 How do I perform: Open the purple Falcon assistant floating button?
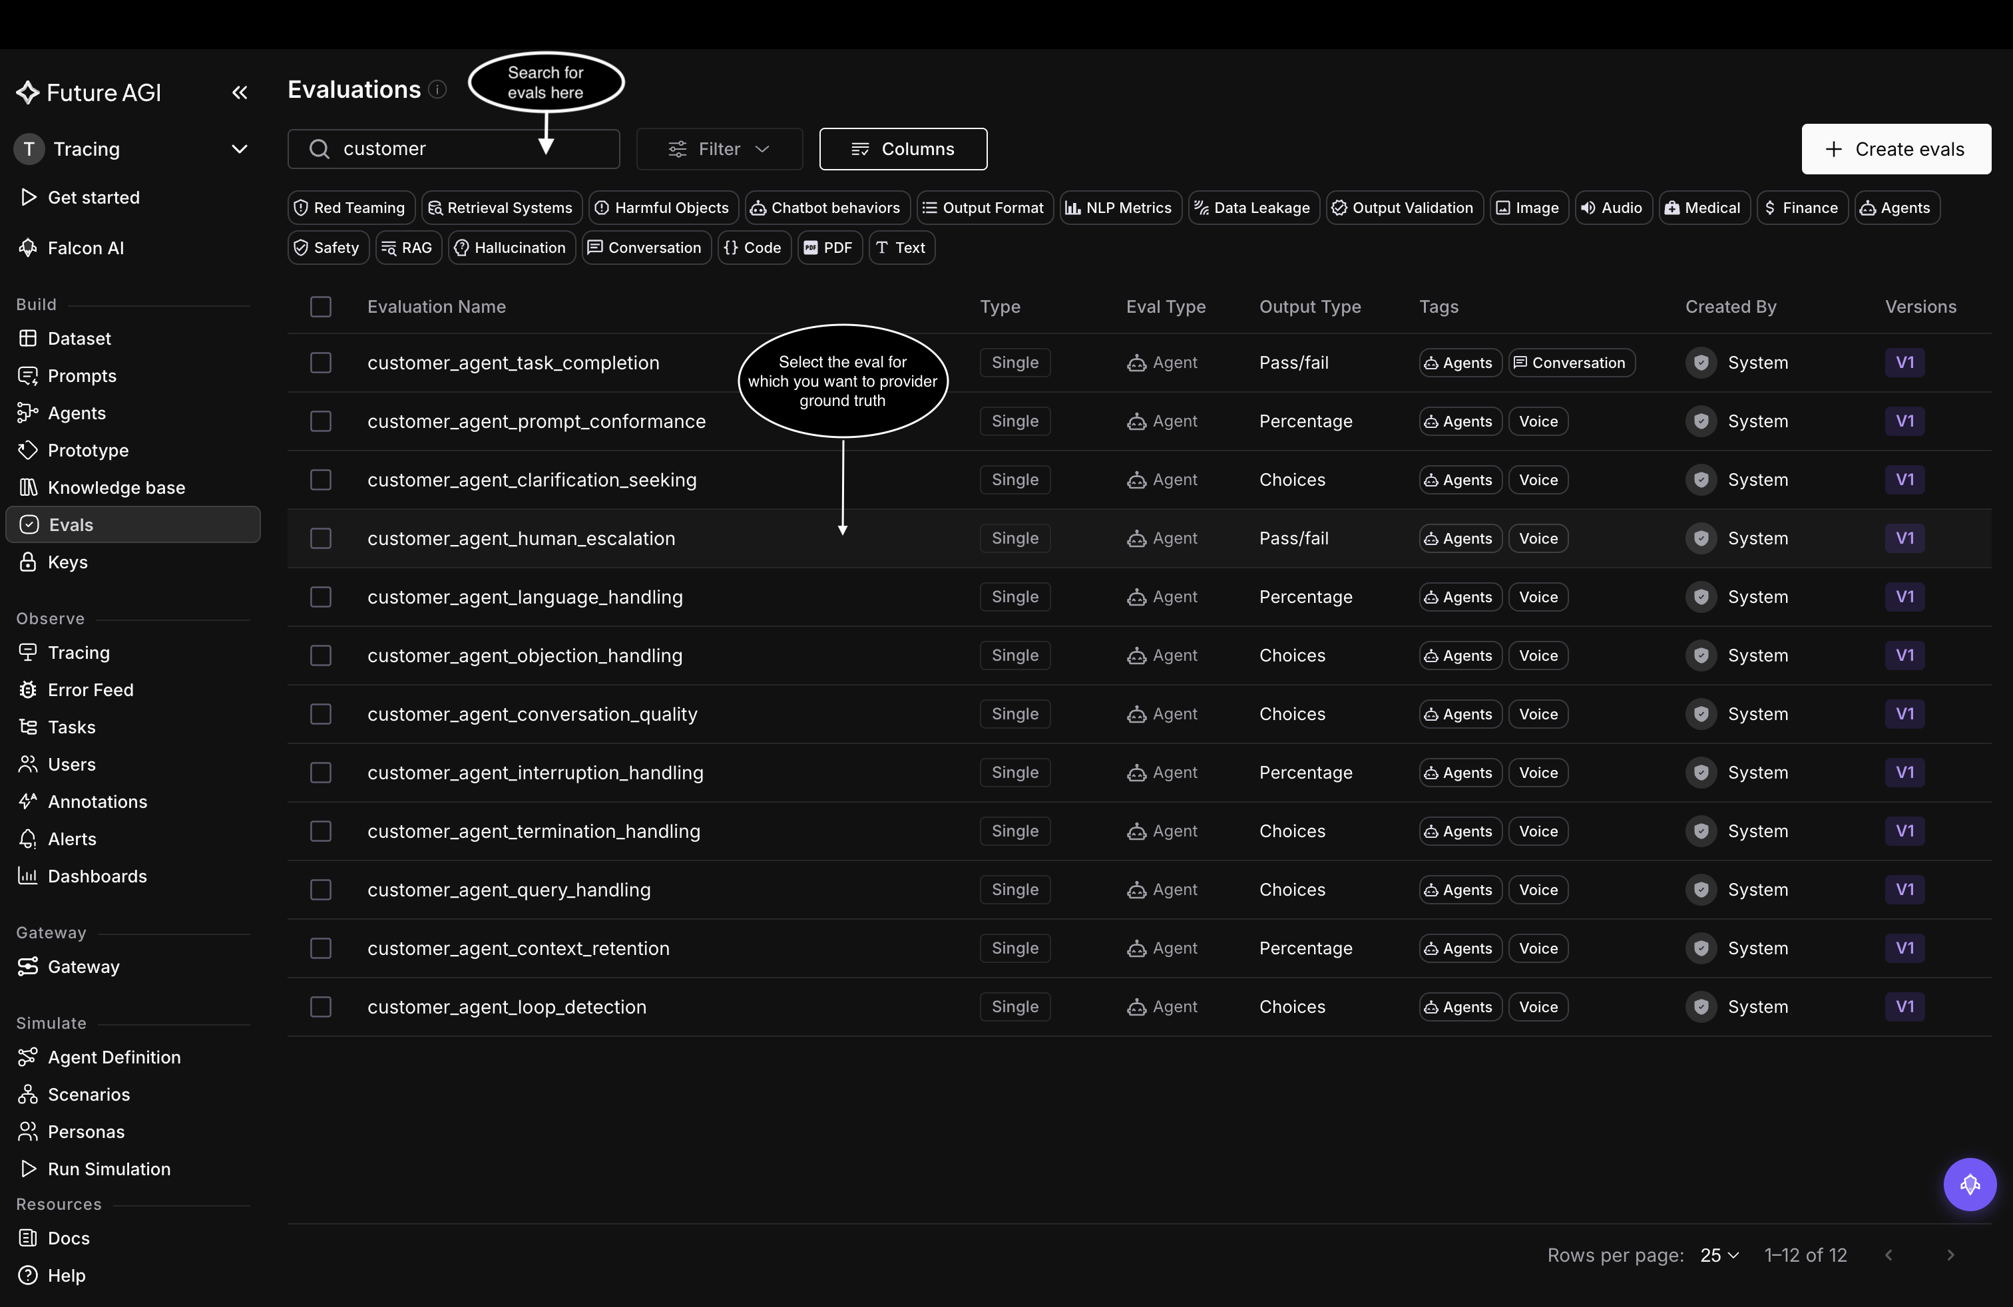(x=1969, y=1184)
